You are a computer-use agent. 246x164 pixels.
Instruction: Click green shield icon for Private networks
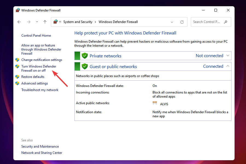[85, 56]
